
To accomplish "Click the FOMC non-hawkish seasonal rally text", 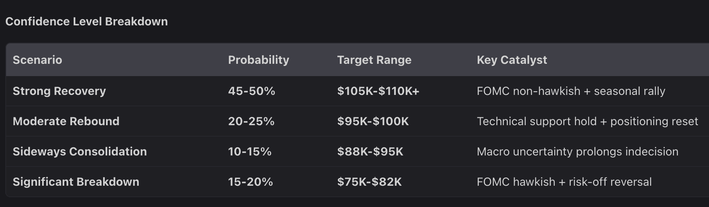I will click(x=571, y=91).
